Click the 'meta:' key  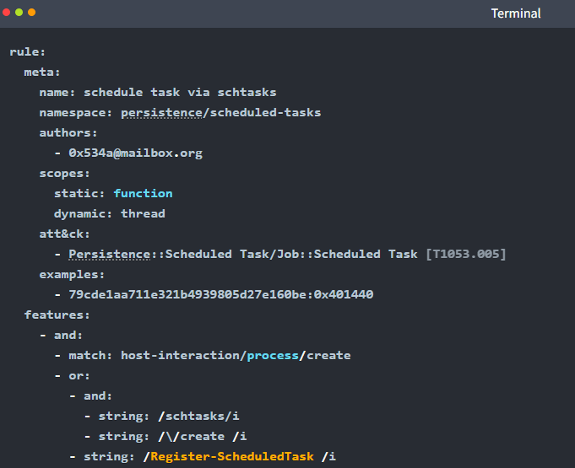pos(42,73)
